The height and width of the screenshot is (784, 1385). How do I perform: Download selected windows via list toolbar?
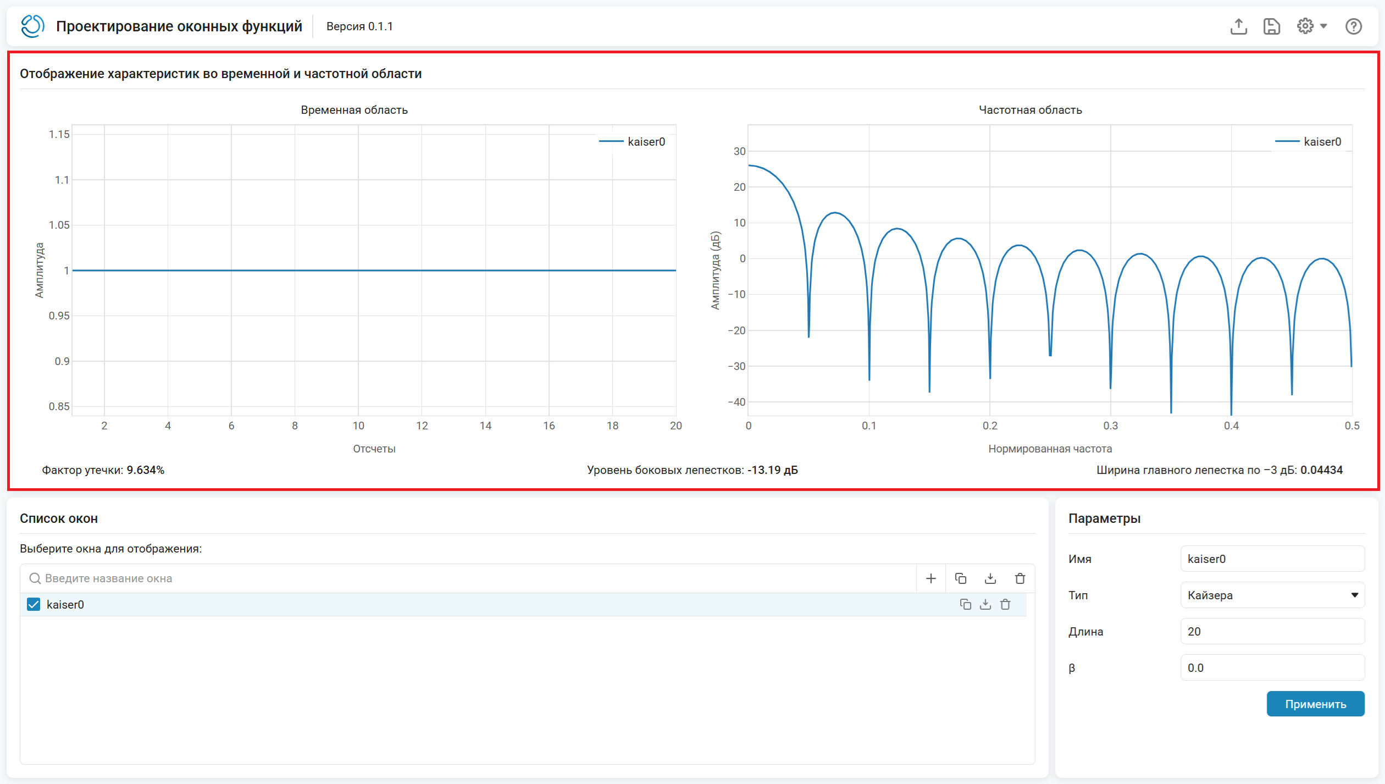(990, 578)
